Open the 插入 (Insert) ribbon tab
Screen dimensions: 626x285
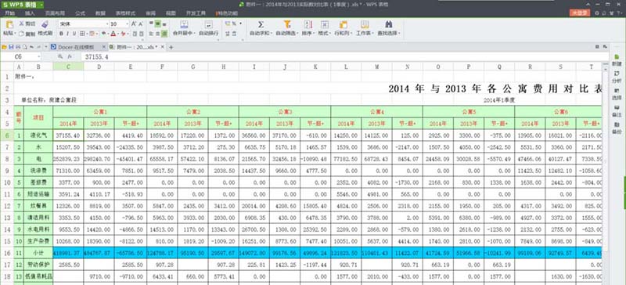point(30,13)
